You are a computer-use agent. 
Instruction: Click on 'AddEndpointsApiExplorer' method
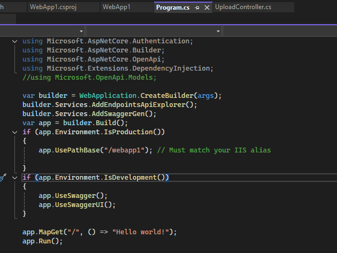pyautogui.click(x=139, y=105)
